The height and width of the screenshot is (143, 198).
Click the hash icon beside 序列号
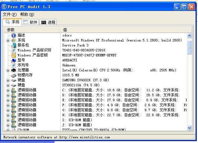(x=14, y=65)
